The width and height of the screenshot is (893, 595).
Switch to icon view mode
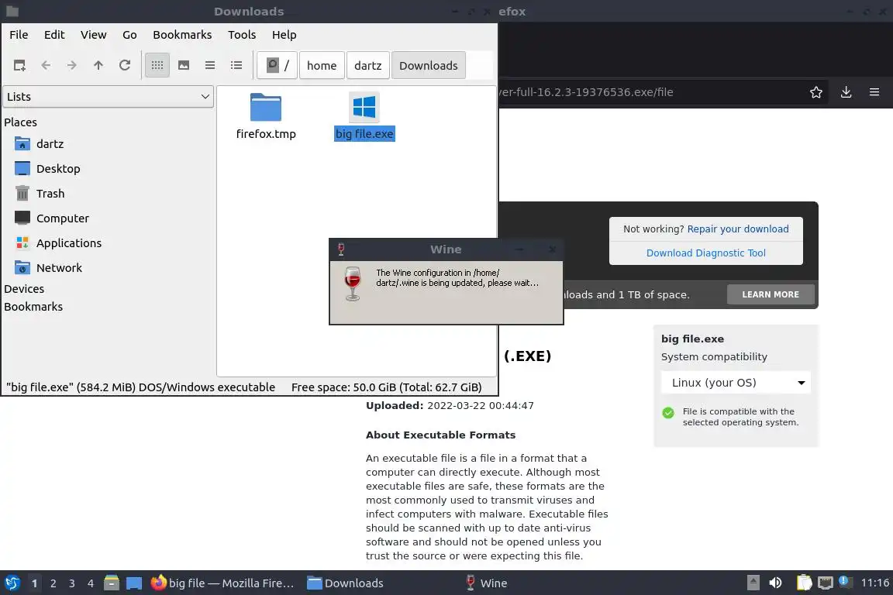[157, 66]
